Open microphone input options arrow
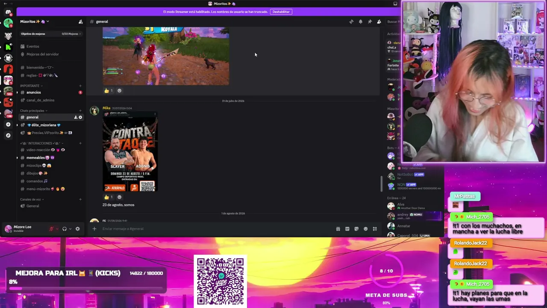The height and width of the screenshot is (308, 547). click(x=57, y=229)
